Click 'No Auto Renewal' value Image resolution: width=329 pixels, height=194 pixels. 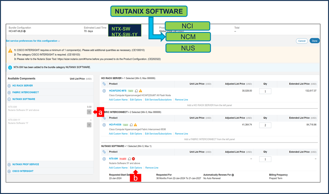(212, 178)
